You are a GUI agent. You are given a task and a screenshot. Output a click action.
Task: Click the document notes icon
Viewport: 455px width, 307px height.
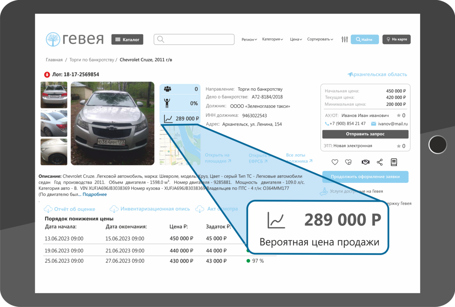coord(394,162)
